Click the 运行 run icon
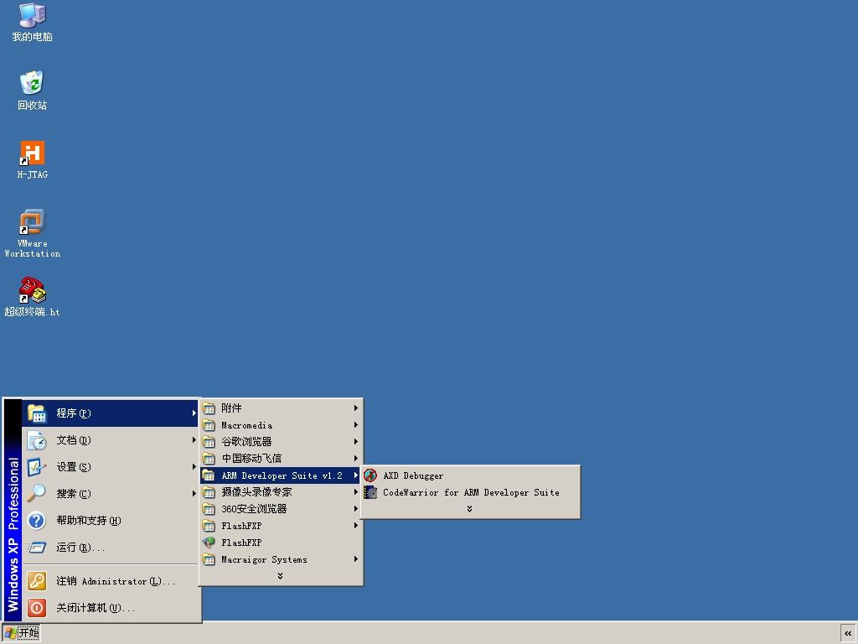 37,547
